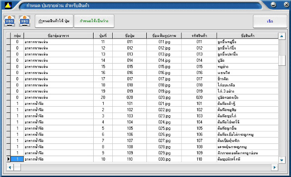Click the product name cell ไก่อบเกลือ
The image size is (291, 177).
247,85
